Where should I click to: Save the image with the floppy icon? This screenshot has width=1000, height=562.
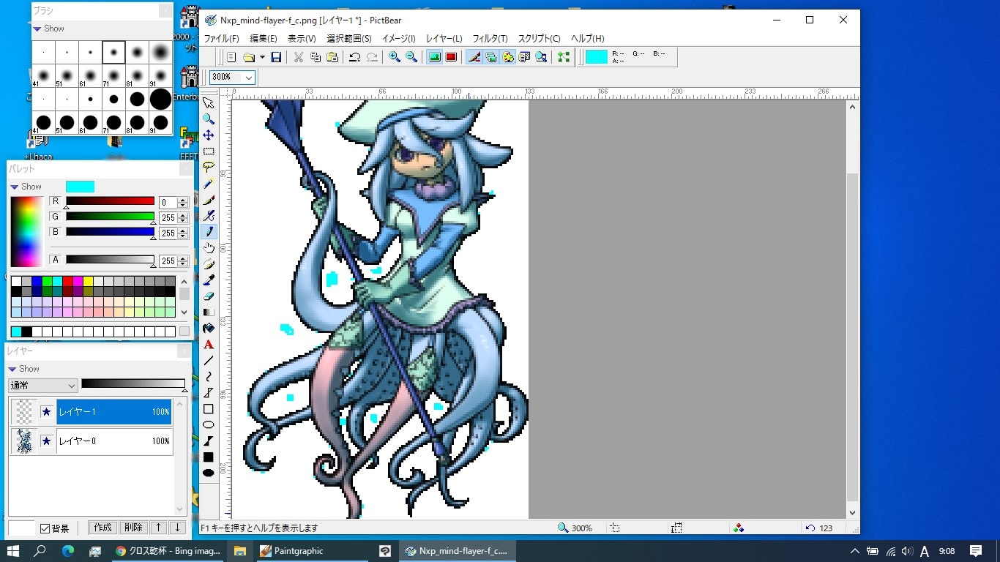pyautogui.click(x=276, y=57)
